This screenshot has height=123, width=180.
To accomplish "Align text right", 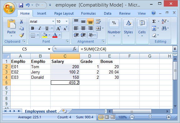I will (90, 28).
